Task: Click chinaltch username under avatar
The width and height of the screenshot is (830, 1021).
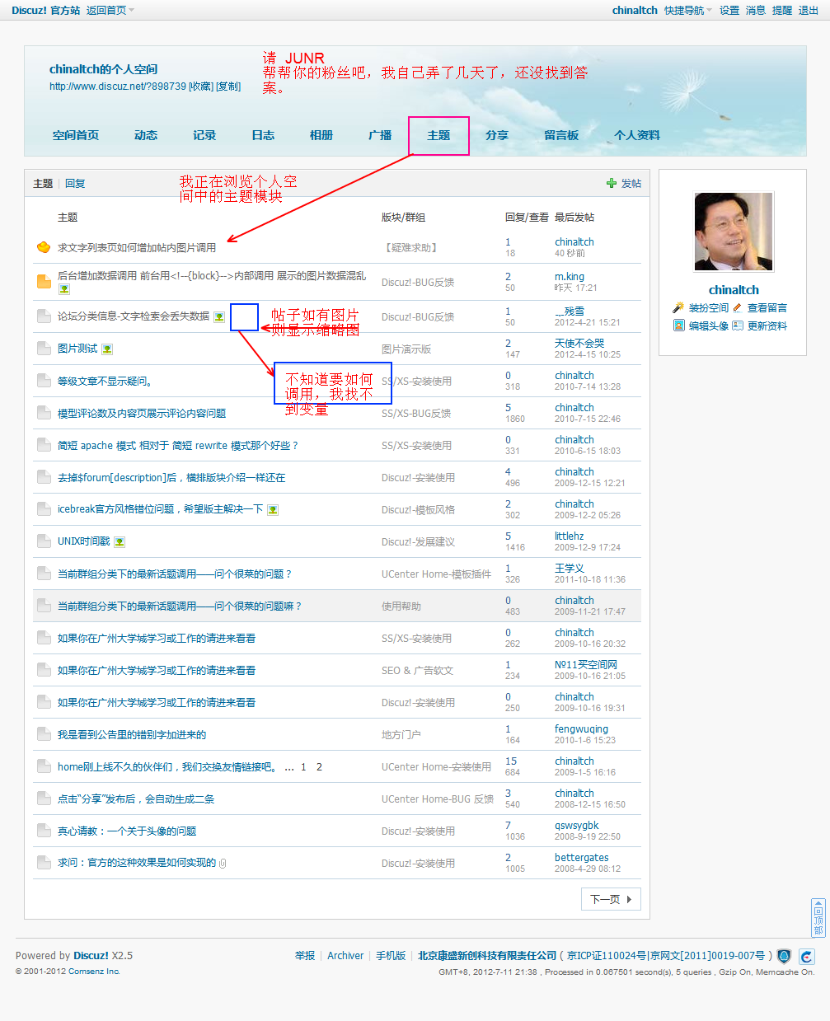Action: pos(734,290)
